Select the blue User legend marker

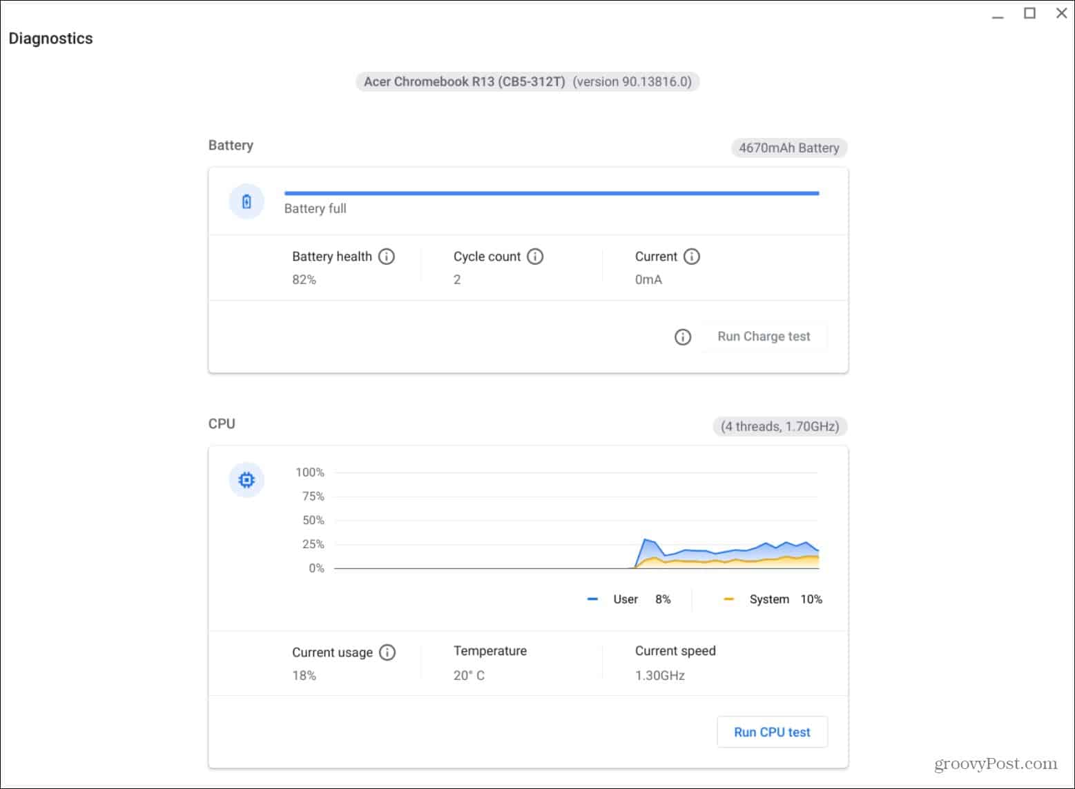pos(592,599)
